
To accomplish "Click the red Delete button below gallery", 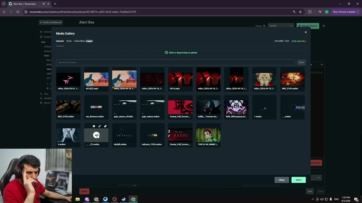I will 84,191.
